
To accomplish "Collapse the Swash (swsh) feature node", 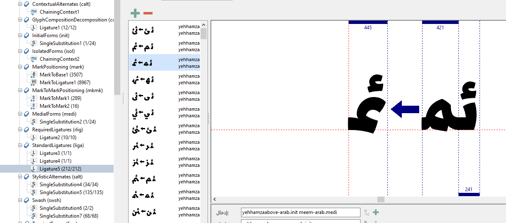I will point(21,200).
